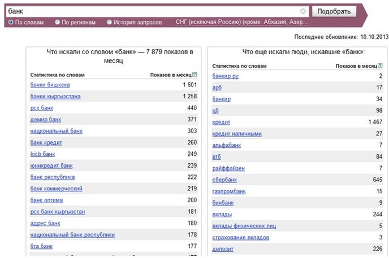
Task: Open the вклады физических лиц link
Action: pyautogui.click(x=244, y=226)
